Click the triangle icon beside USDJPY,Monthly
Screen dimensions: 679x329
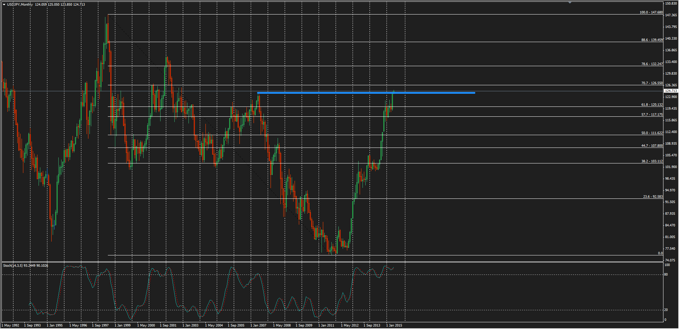4,5
